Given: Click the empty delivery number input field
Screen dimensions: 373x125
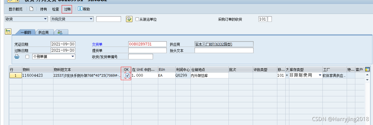Looking at the screenshot, I should click(x=109, y=19).
